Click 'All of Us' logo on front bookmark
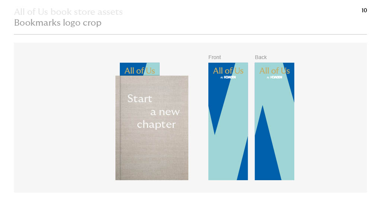 point(228,71)
